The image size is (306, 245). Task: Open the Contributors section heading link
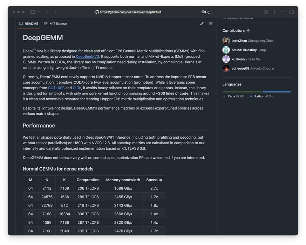pos(233,30)
